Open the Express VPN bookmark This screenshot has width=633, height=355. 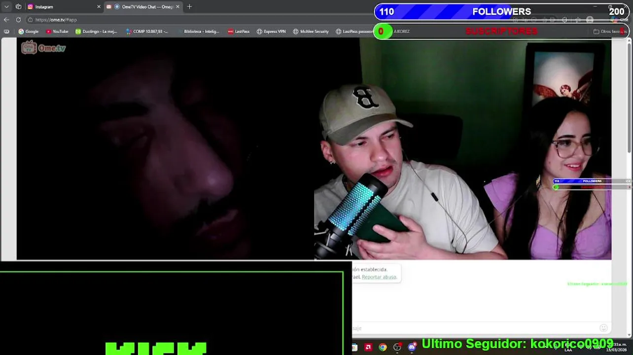(x=271, y=32)
